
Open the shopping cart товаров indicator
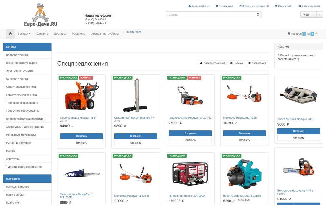(302, 34)
